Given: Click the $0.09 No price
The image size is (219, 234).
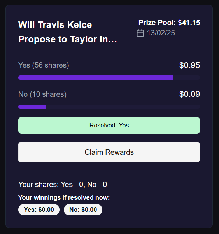Looking at the screenshot, I should (x=189, y=94).
